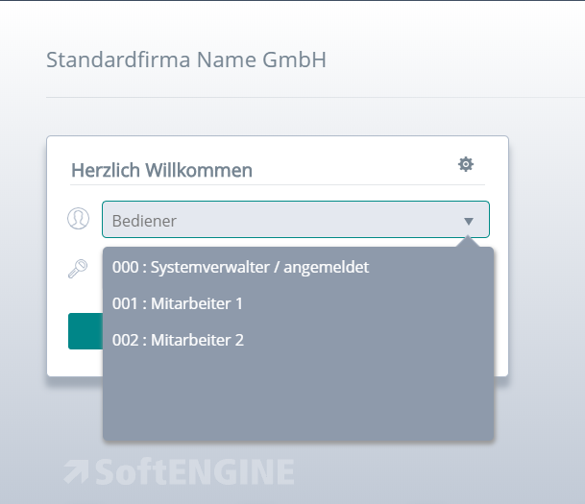Image resolution: width=585 pixels, height=504 pixels.
Task: Click the Herzlich Willkommen heading
Action: pos(161,171)
